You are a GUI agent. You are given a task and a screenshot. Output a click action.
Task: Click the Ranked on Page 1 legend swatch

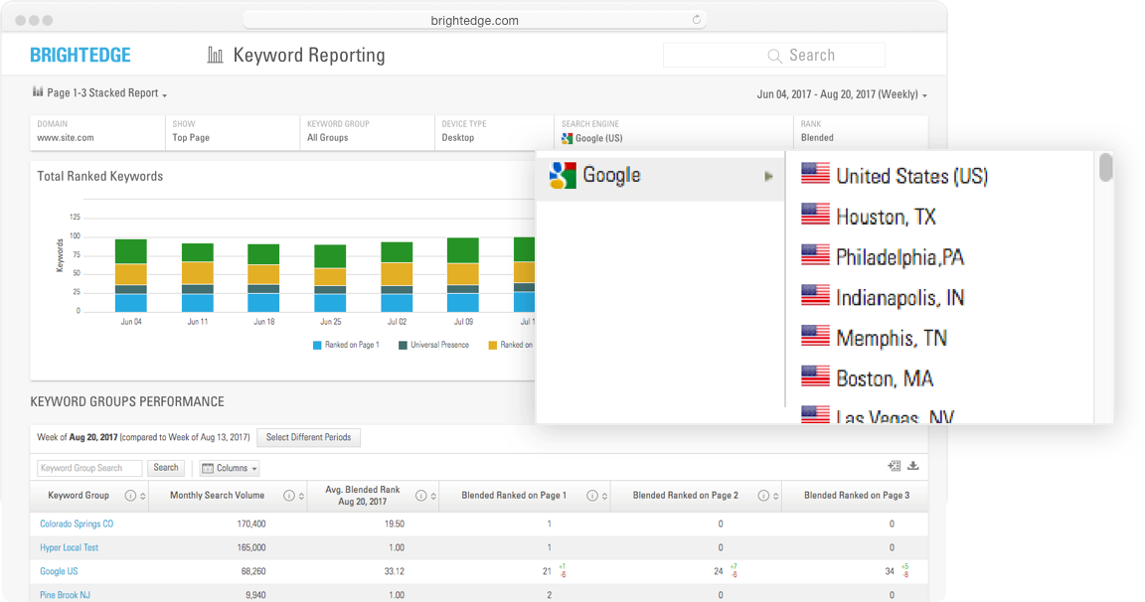tap(317, 345)
